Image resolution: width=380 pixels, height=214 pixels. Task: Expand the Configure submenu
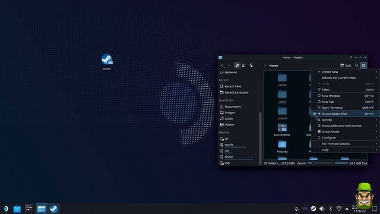click(x=346, y=137)
